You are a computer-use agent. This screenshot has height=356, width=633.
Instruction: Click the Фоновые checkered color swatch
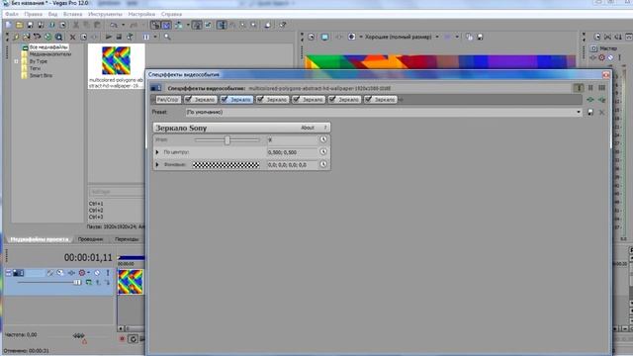(226, 165)
